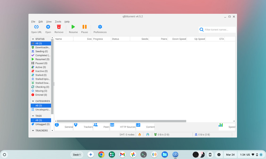Pick the Resumed (0) status filter
Viewport: 266px width, 159px height.
click(x=41, y=59)
